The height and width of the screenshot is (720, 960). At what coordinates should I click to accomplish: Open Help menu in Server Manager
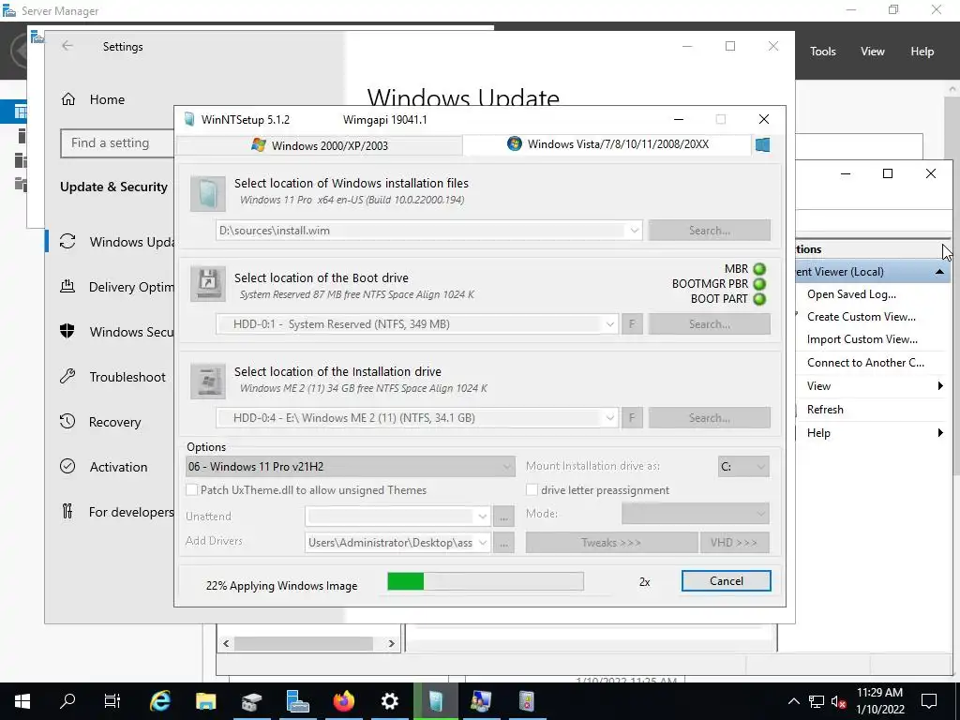click(922, 52)
